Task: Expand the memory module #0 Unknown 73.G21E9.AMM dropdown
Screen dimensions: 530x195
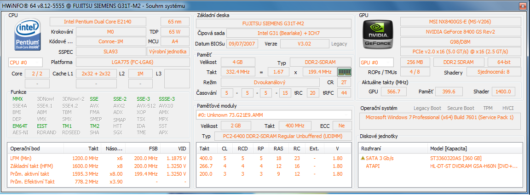Action: pos(274,115)
